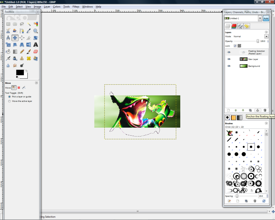Select the New Layer thumbnail
This screenshot has width=275, height=220.
(x=243, y=59)
